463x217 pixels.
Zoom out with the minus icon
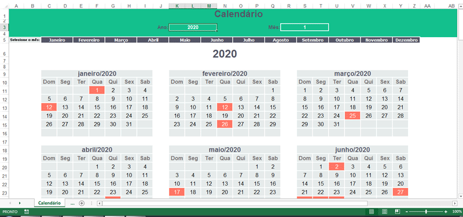point(407,212)
